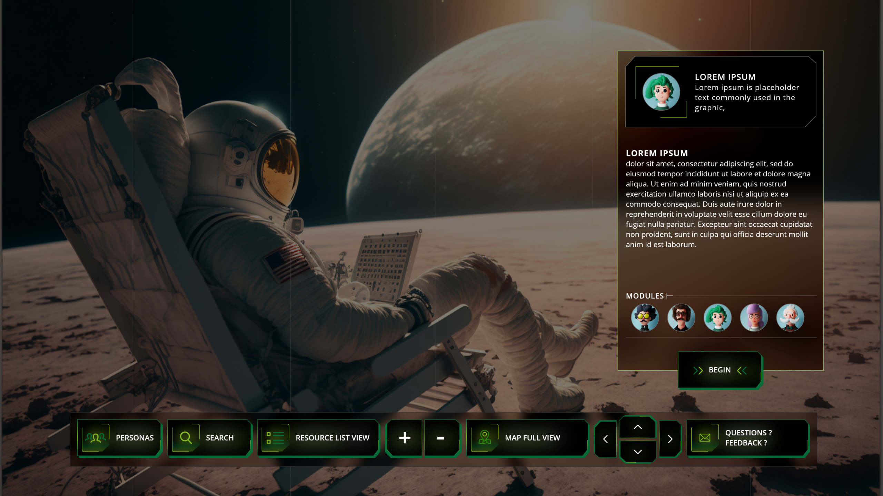Click the Search magnifier icon
Viewport: 883px width, 496px height.
pyautogui.click(x=186, y=438)
